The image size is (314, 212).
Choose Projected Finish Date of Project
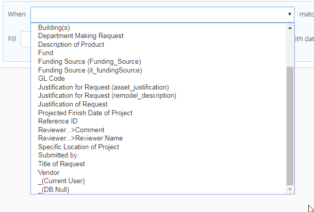pyautogui.click(x=85, y=113)
